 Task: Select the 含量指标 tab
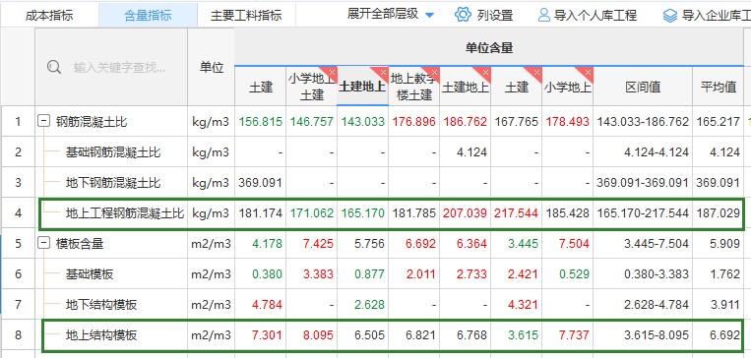(148, 16)
